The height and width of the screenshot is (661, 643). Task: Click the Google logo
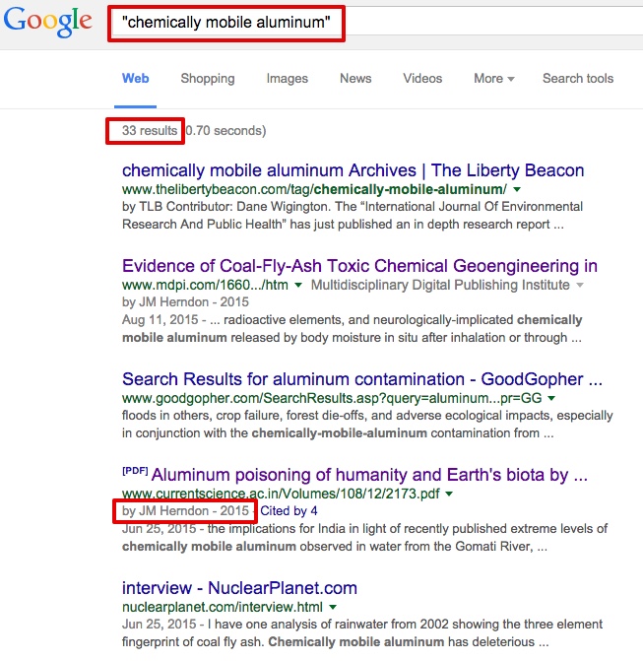(x=47, y=22)
